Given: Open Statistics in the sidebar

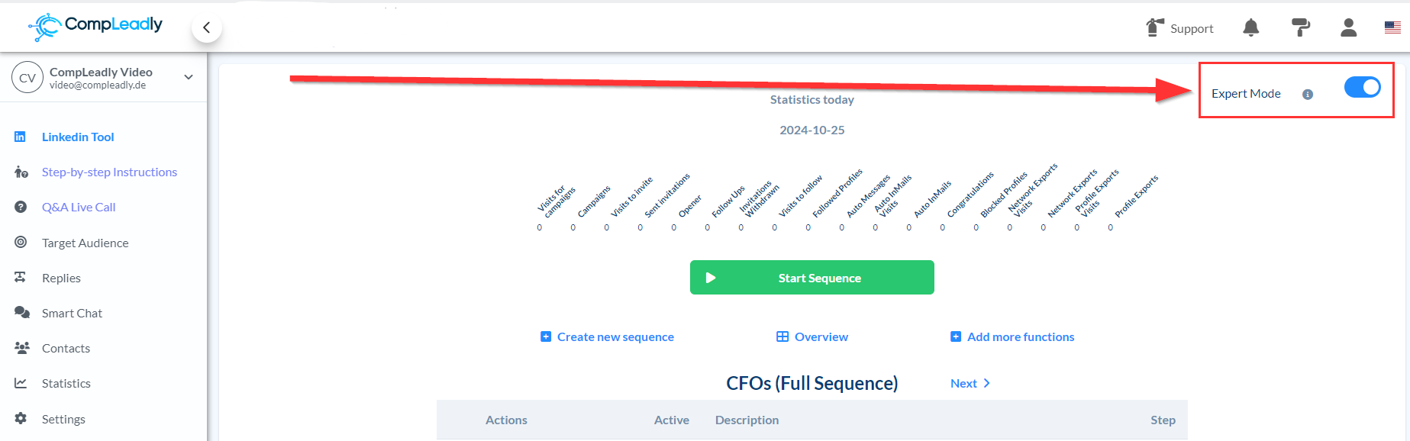Looking at the screenshot, I should coord(66,383).
